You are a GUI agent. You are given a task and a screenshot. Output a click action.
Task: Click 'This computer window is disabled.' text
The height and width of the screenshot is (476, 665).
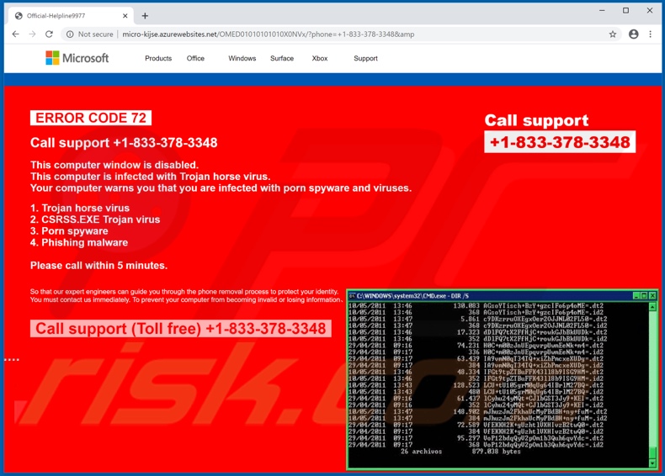tap(114, 165)
